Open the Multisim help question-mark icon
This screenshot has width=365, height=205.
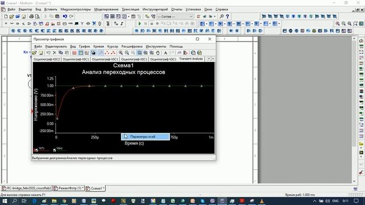[228, 17]
